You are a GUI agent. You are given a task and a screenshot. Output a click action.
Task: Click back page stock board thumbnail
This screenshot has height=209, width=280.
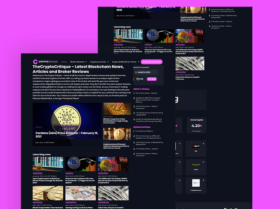tap(128, 36)
